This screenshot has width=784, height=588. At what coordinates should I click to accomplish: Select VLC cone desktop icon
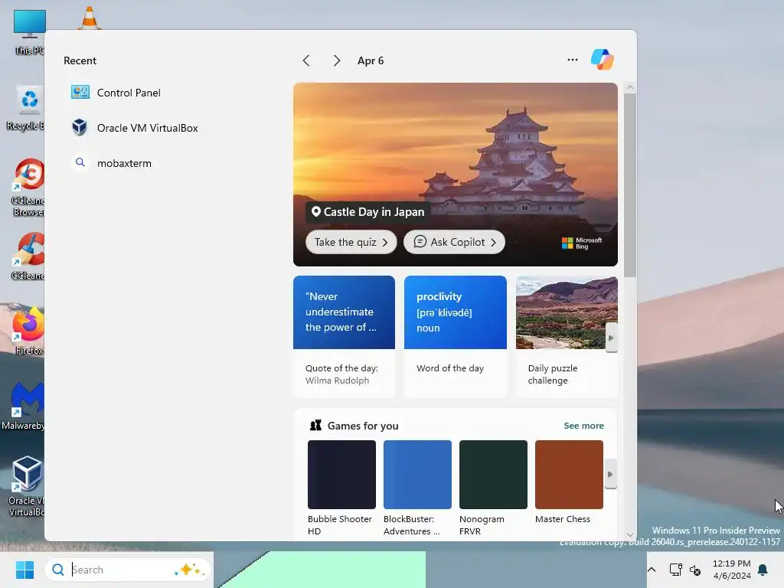(x=90, y=18)
